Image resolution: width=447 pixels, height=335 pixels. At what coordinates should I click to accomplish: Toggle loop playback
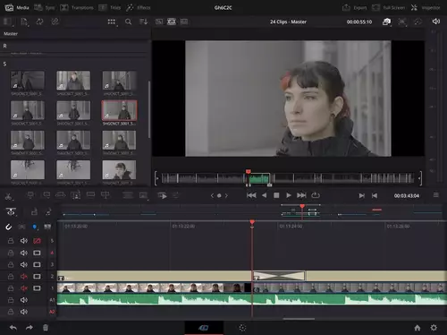click(x=316, y=195)
